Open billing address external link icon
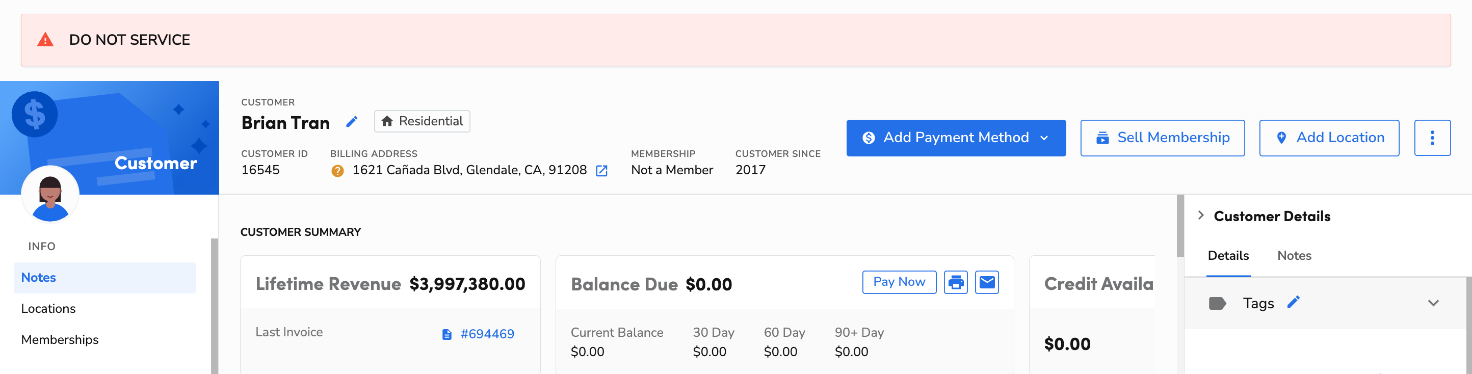The width and height of the screenshot is (1472, 374). [601, 171]
